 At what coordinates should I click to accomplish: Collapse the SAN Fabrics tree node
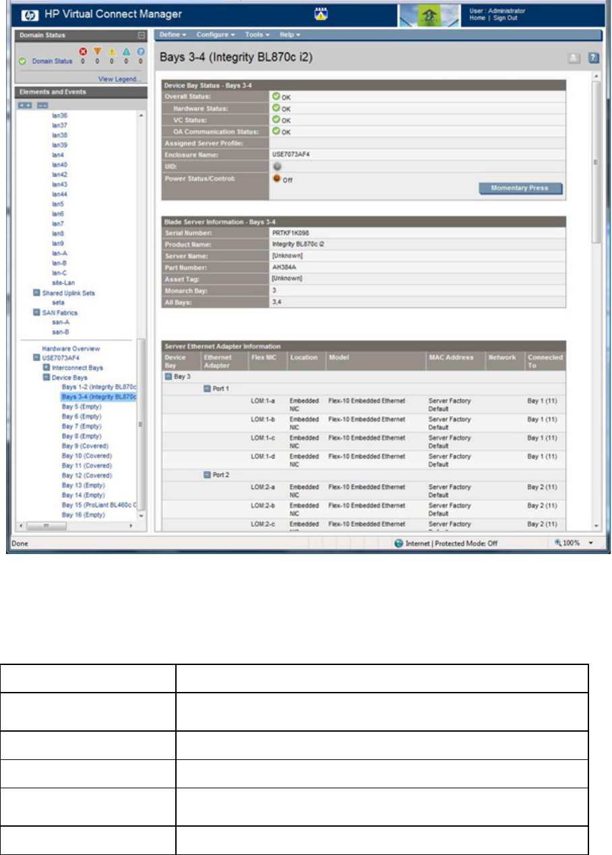pos(36,313)
